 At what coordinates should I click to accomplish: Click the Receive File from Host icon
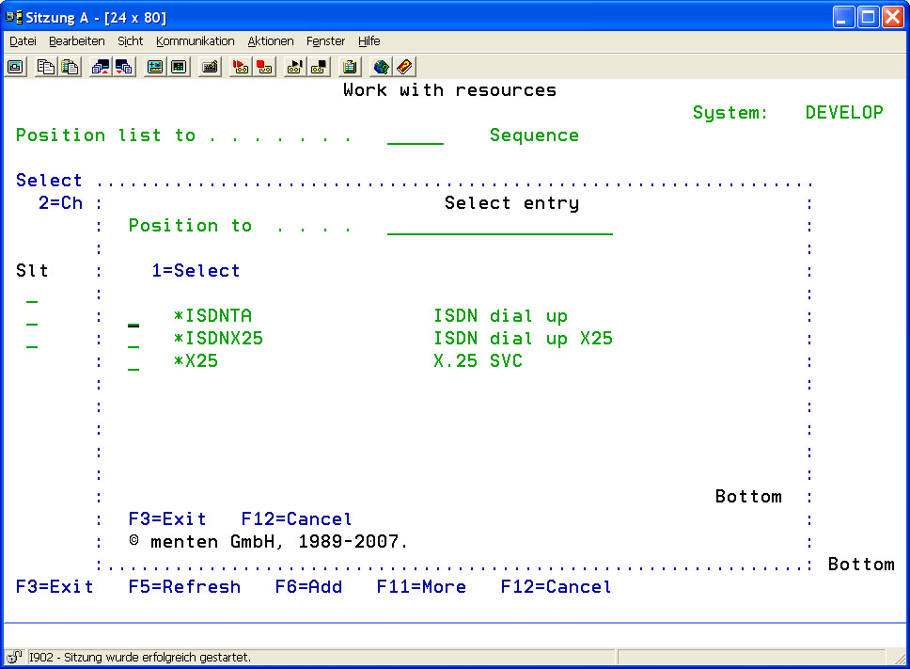coord(123,67)
